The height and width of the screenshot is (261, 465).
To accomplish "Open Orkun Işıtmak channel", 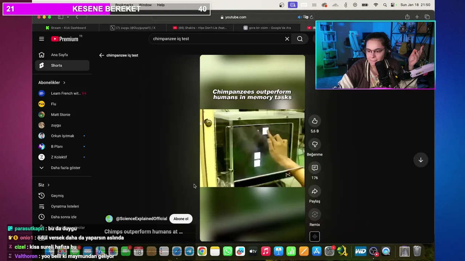I will point(62,136).
